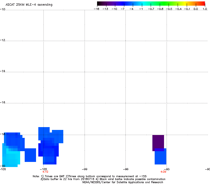Click the blue data block below the purple block
The image size is (210, 184).
[160, 157]
